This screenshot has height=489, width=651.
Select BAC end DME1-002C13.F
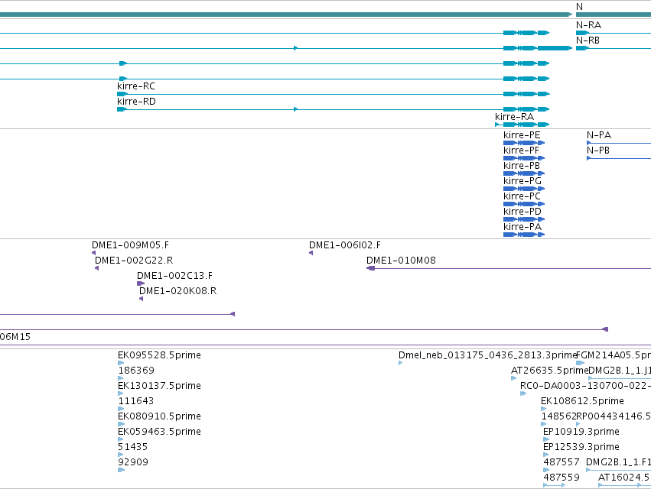(x=141, y=283)
